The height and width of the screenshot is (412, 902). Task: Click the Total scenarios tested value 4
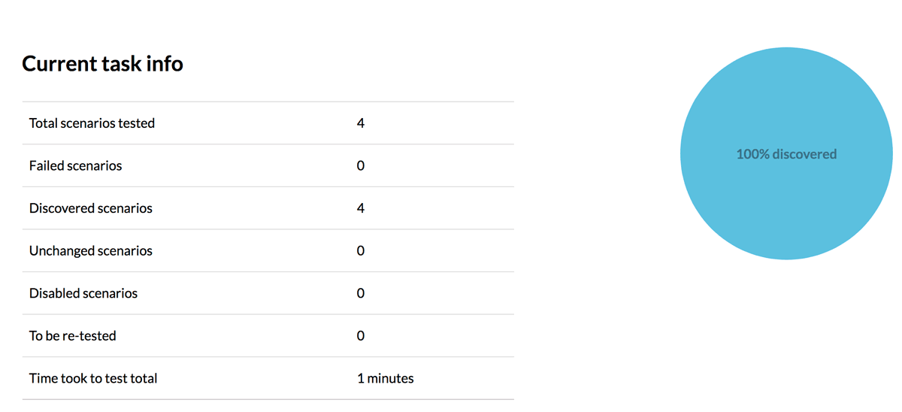click(361, 123)
